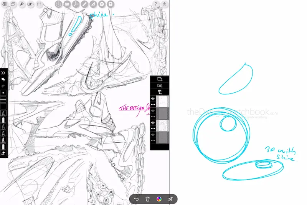Activate the transform move tool
307x205 pixels.
58,4
